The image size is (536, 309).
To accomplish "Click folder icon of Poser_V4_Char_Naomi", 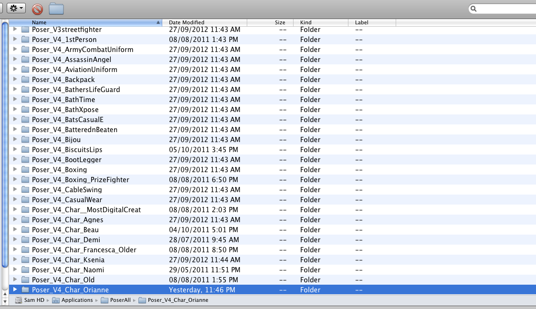I will 25,270.
